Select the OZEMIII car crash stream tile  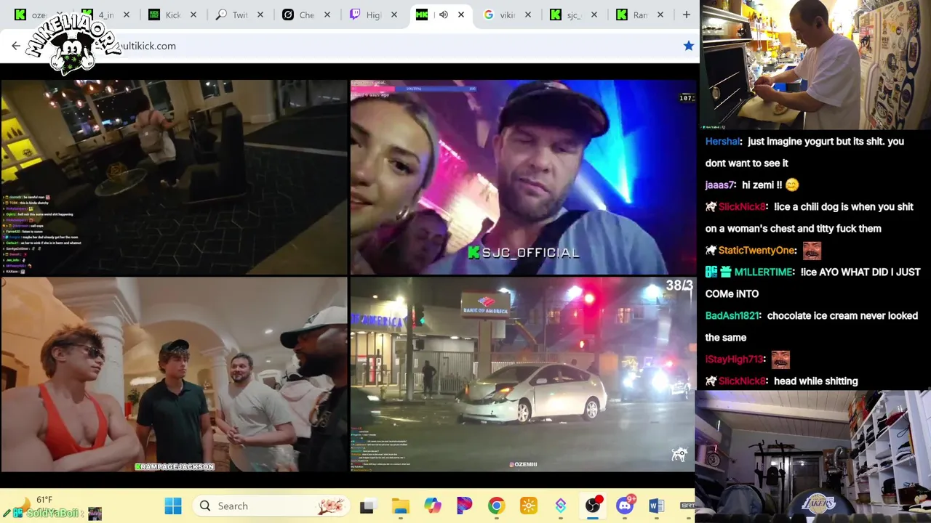pyautogui.click(x=524, y=375)
